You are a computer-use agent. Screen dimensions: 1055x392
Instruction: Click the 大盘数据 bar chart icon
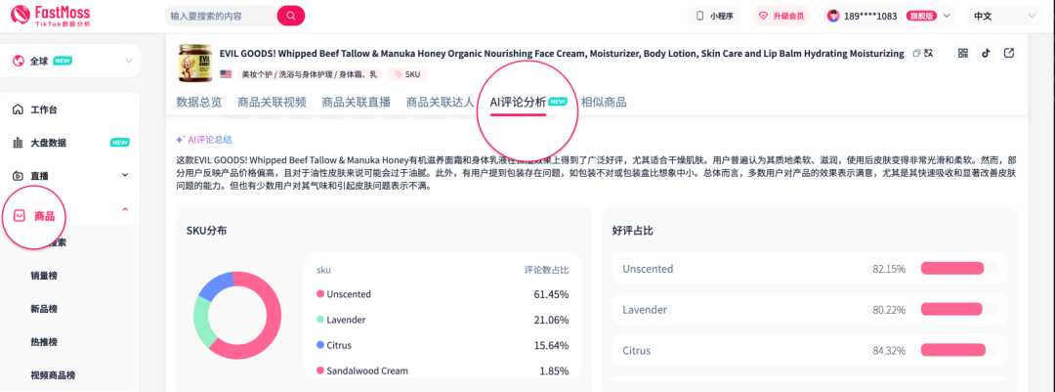tap(19, 143)
